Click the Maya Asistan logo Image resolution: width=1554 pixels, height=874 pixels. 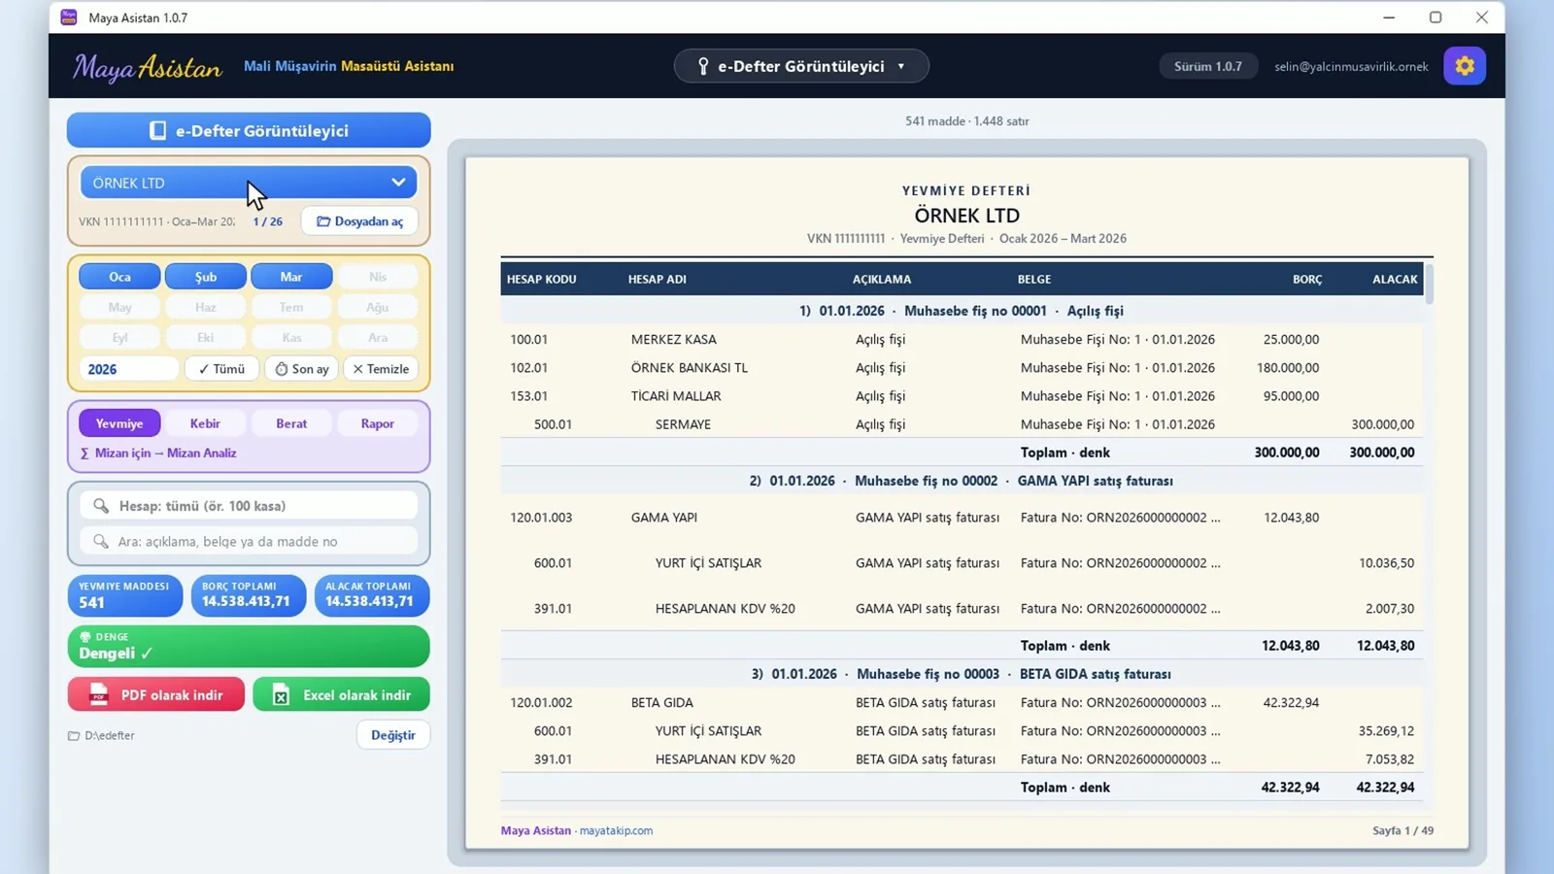pos(147,67)
